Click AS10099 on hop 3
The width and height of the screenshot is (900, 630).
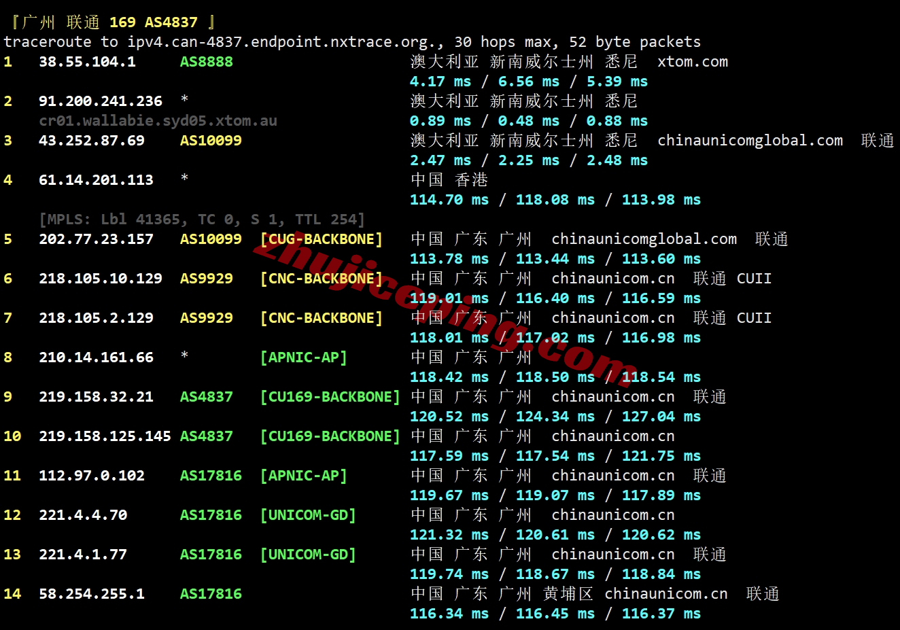click(211, 141)
